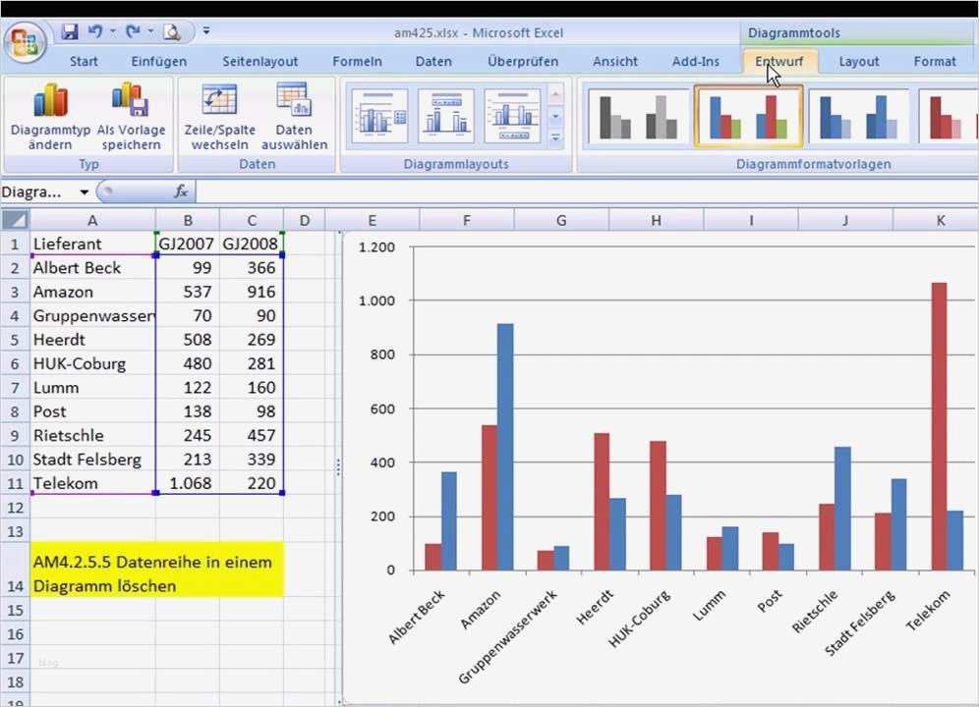Click Als Vorlage speichern icon
This screenshot has height=707, width=979.
point(130,100)
